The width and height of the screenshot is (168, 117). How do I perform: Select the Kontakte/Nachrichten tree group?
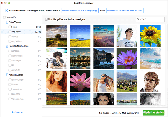pos(18,46)
